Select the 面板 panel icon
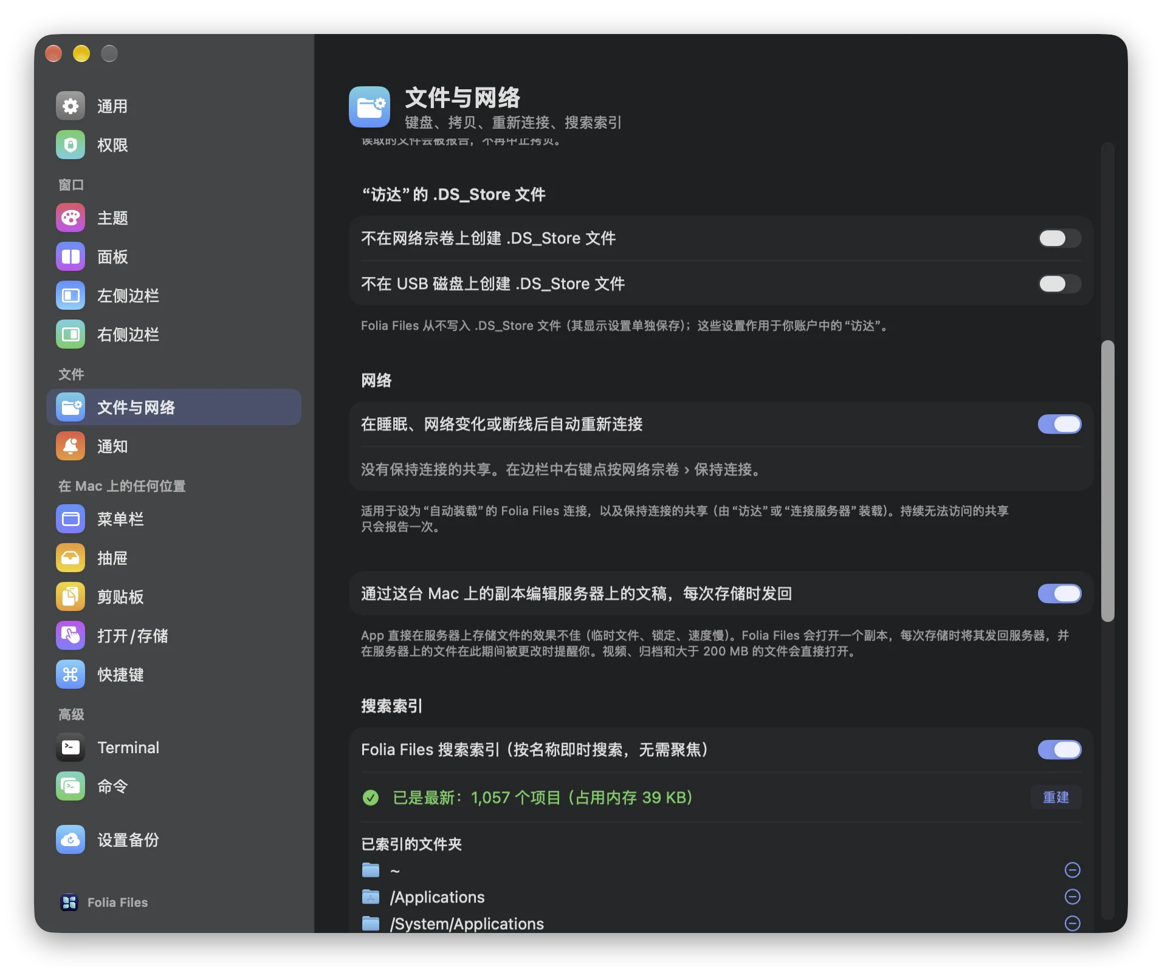The image size is (1162, 967). pos(70,257)
